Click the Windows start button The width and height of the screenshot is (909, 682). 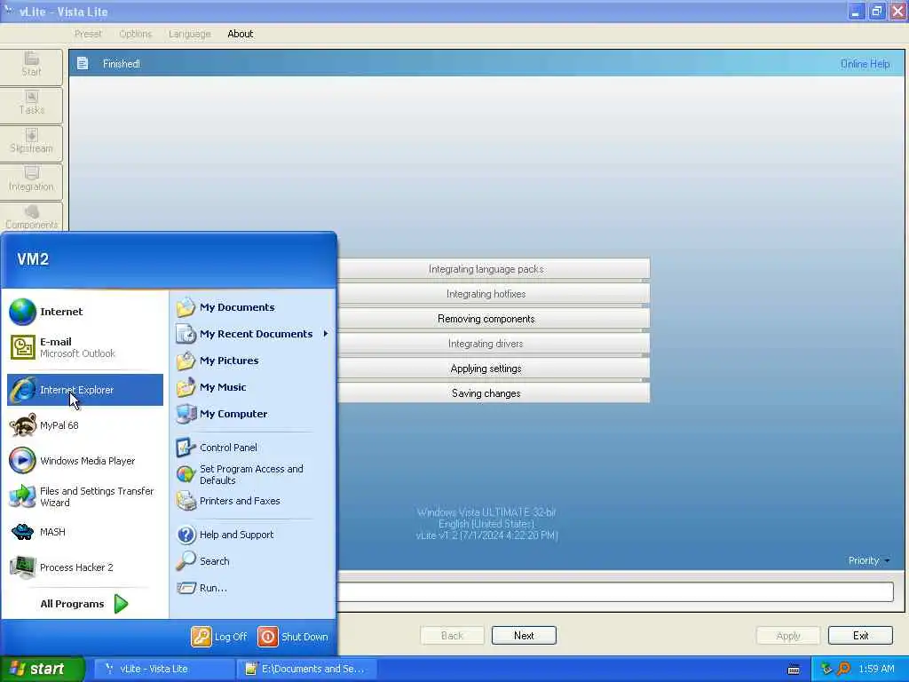point(43,669)
